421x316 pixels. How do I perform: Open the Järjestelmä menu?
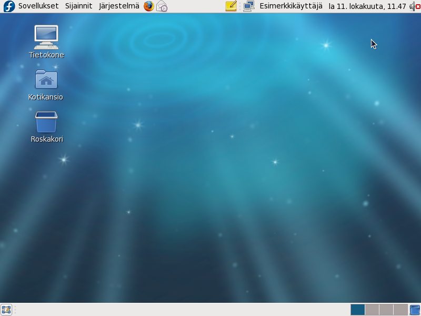119,6
